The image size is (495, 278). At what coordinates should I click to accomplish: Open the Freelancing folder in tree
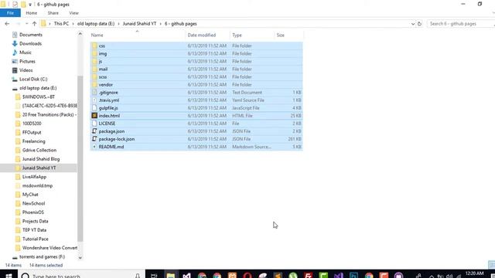(x=33, y=141)
